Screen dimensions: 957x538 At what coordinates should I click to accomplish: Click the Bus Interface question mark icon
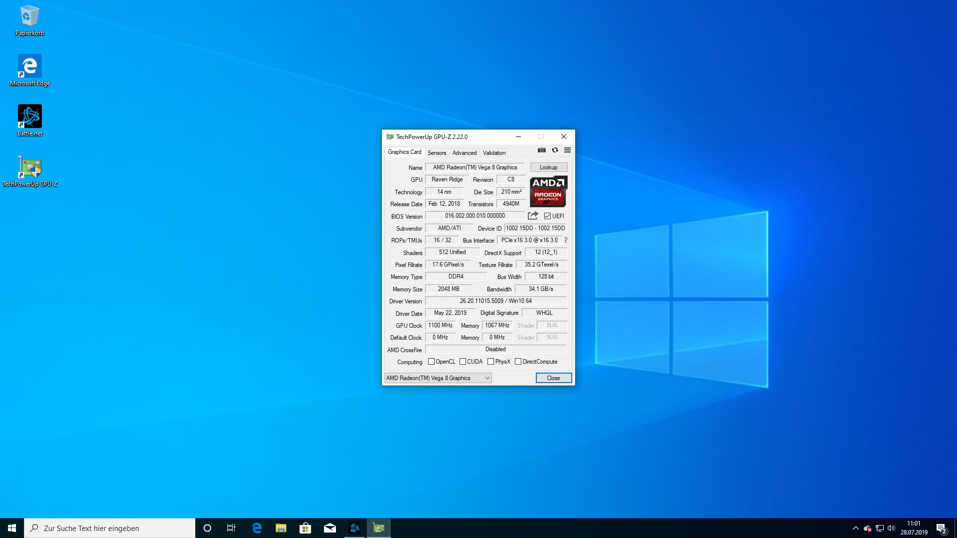click(566, 240)
